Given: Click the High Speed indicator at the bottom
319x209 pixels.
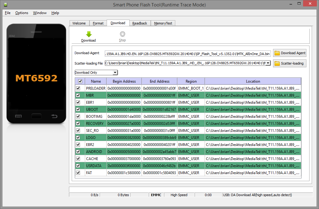Looking at the screenshot, I should coord(179,195).
